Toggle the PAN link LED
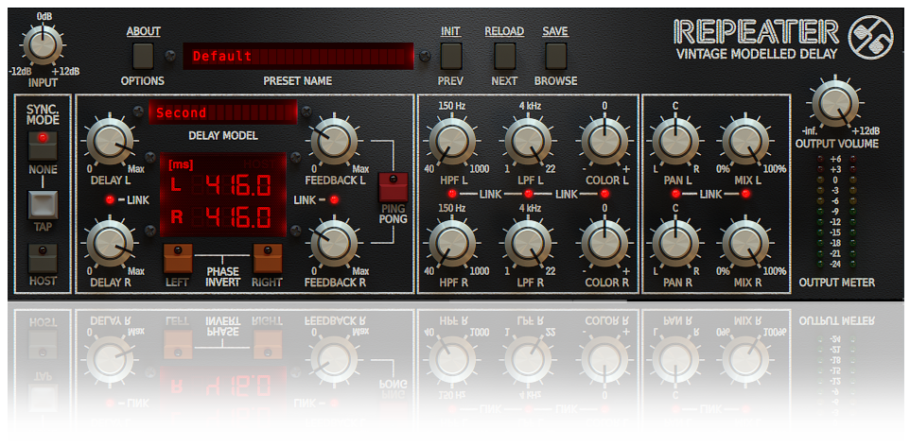The width and height of the screenshot is (910, 447). click(675, 194)
